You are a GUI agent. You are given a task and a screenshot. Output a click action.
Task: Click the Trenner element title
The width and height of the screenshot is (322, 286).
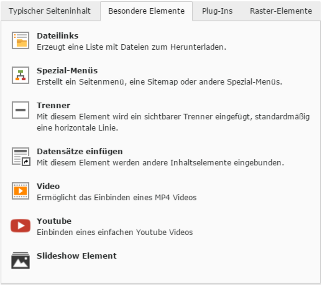click(x=53, y=105)
